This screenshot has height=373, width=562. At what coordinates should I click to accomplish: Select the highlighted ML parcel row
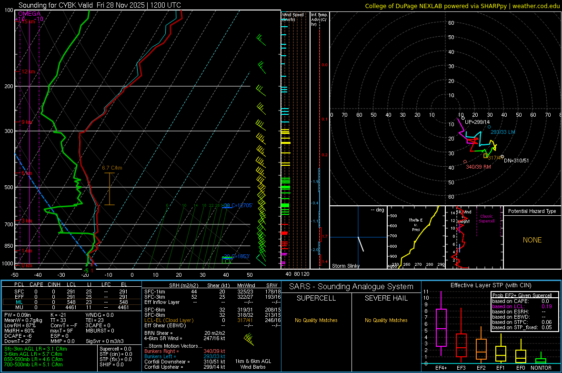pos(71,302)
